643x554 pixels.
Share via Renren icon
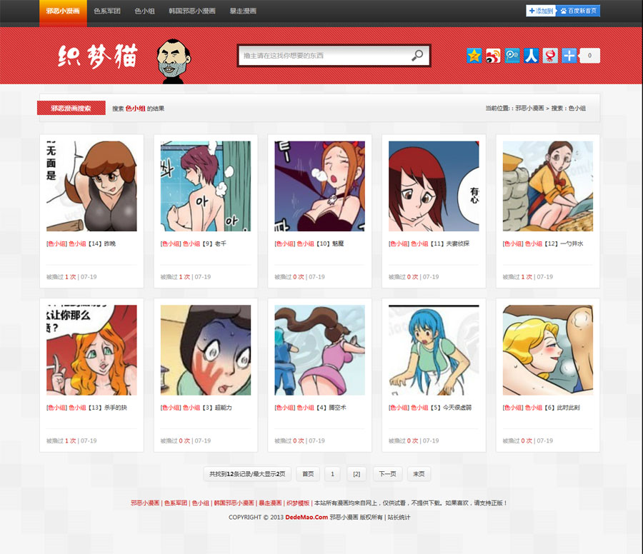click(x=531, y=56)
